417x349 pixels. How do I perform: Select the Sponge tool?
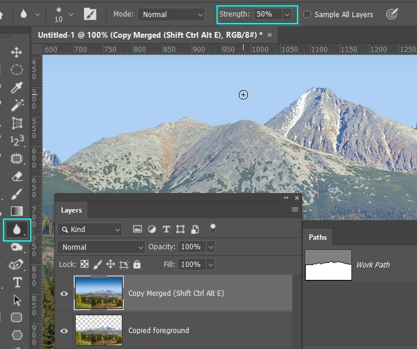17,247
